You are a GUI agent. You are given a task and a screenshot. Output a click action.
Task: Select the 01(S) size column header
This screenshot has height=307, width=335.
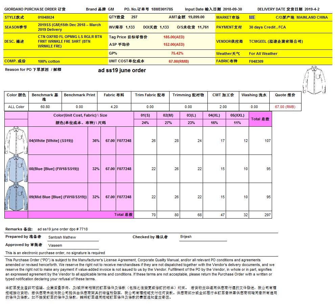point(145,115)
